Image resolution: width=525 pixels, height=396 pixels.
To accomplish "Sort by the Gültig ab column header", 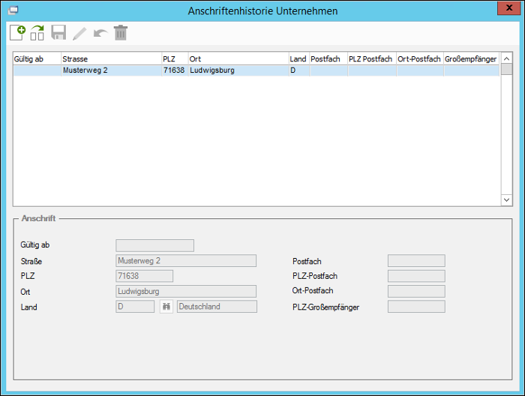I will [37, 59].
